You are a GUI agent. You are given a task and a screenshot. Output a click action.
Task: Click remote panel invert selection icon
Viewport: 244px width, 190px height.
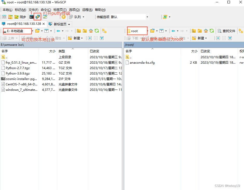pos(230,38)
